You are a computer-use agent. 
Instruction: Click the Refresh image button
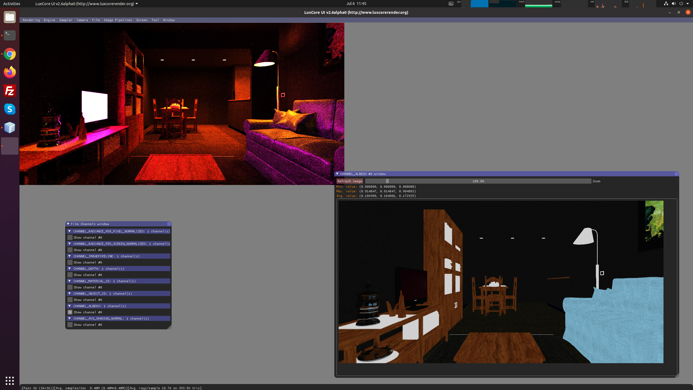click(x=350, y=181)
